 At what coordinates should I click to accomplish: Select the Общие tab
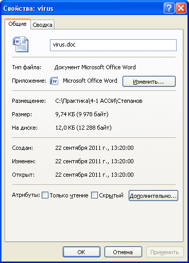click(18, 24)
